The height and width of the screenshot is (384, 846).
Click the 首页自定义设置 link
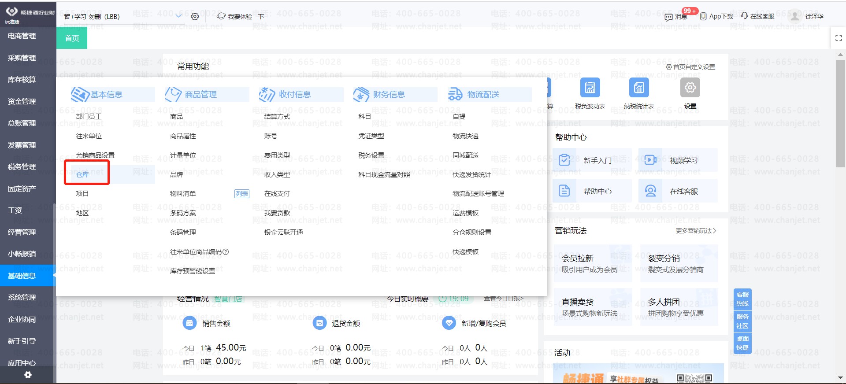pyautogui.click(x=690, y=67)
